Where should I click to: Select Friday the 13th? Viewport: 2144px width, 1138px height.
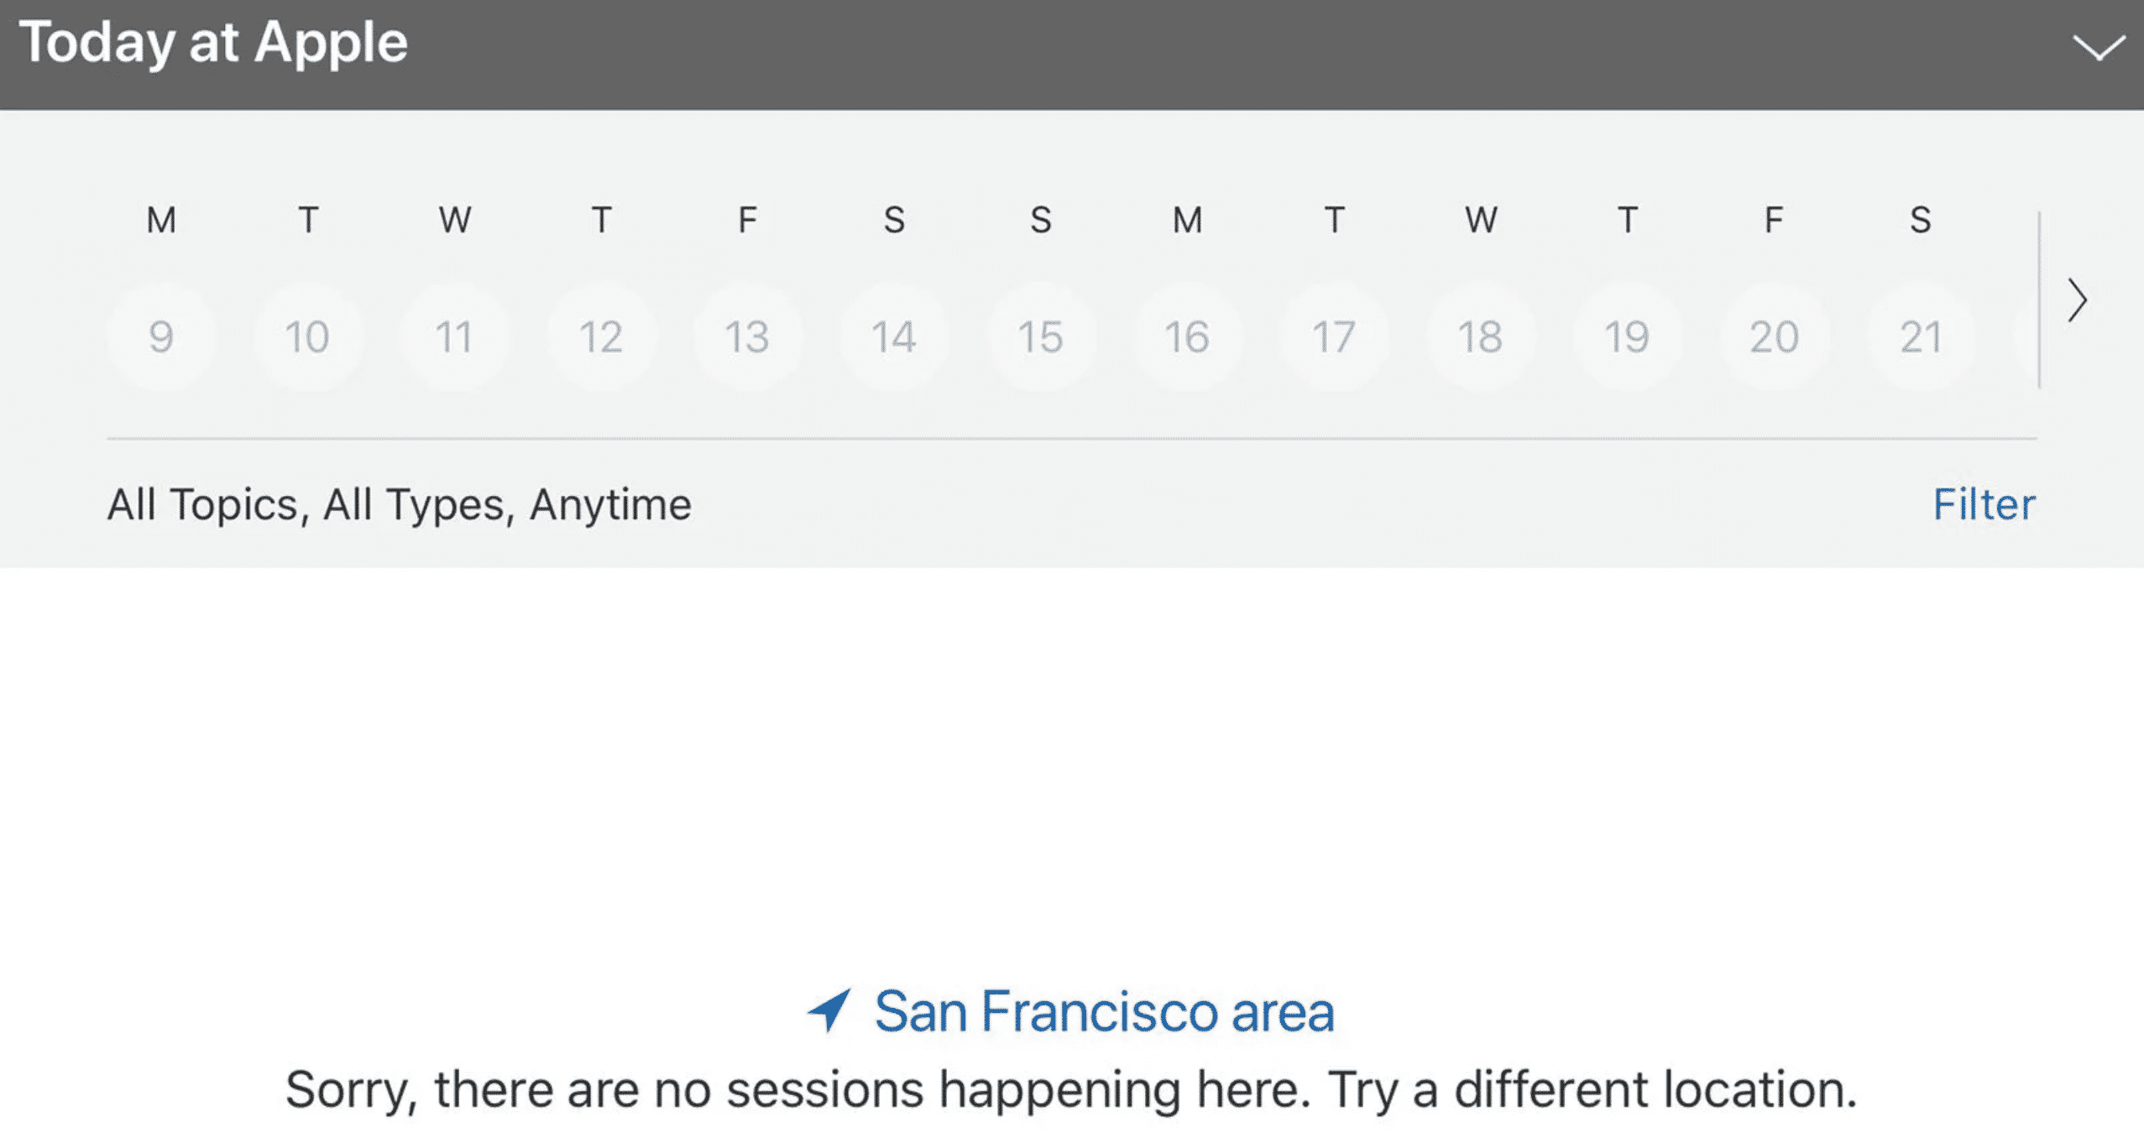(747, 337)
